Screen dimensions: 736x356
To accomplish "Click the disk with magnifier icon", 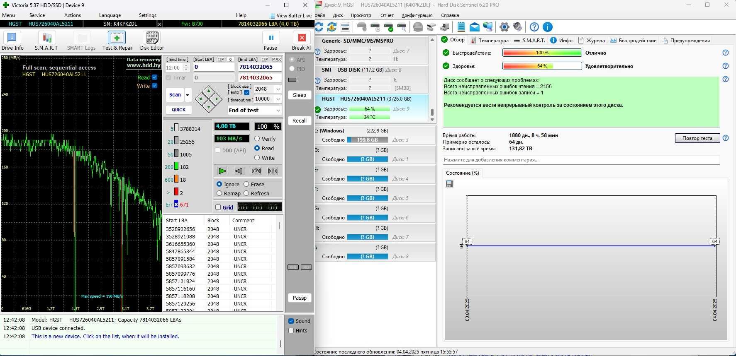I will (402, 27).
